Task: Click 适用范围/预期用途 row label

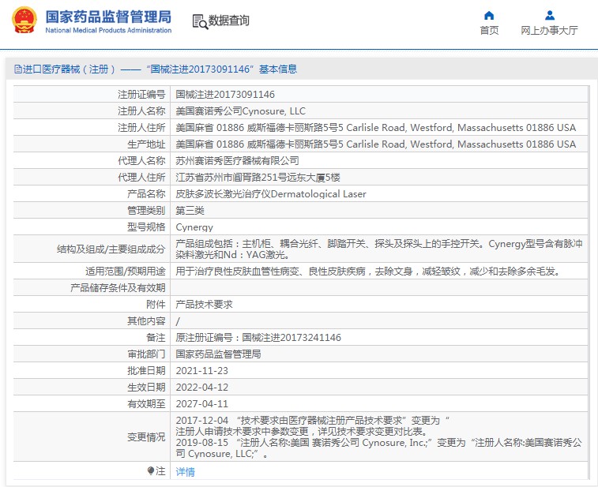Action: tap(125, 272)
